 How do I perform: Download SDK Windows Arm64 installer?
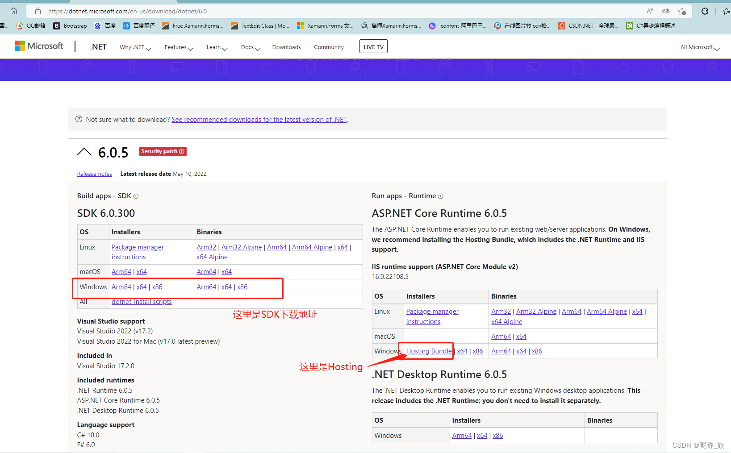click(121, 287)
